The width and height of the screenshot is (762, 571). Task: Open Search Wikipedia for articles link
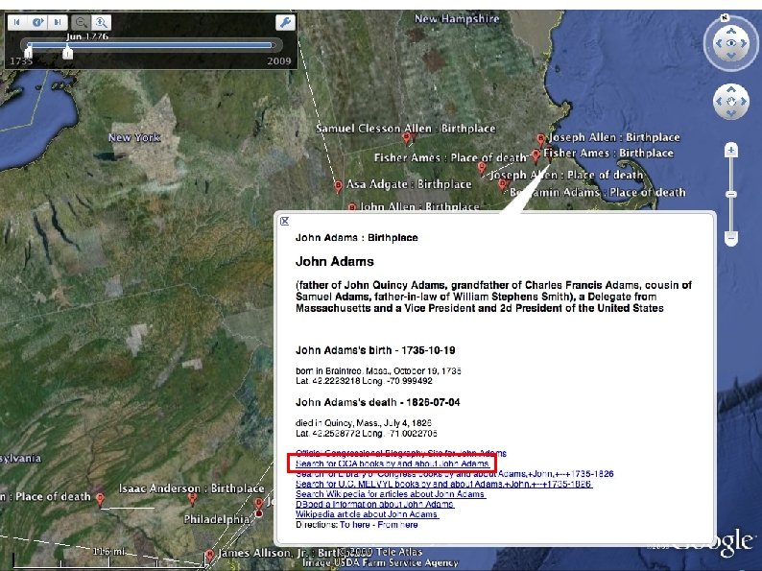(391, 494)
